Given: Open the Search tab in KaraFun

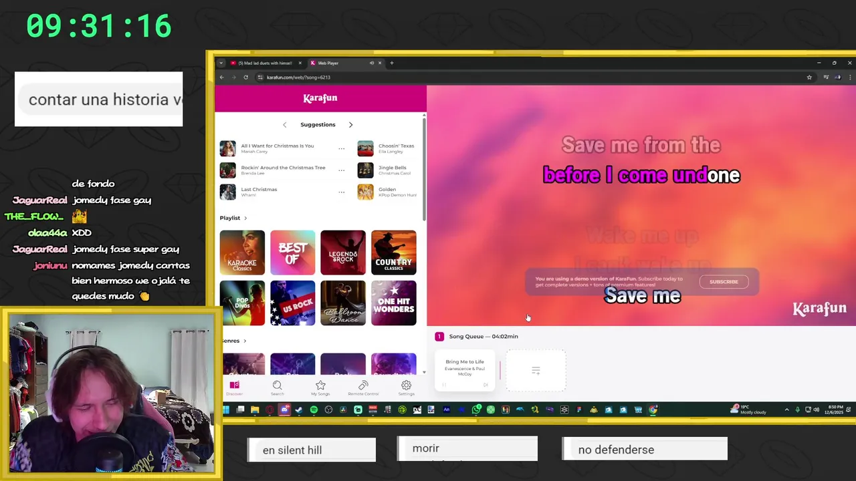Looking at the screenshot, I should tap(277, 387).
